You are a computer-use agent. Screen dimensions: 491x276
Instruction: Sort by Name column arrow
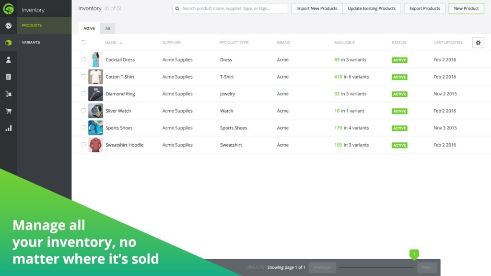click(120, 43)
